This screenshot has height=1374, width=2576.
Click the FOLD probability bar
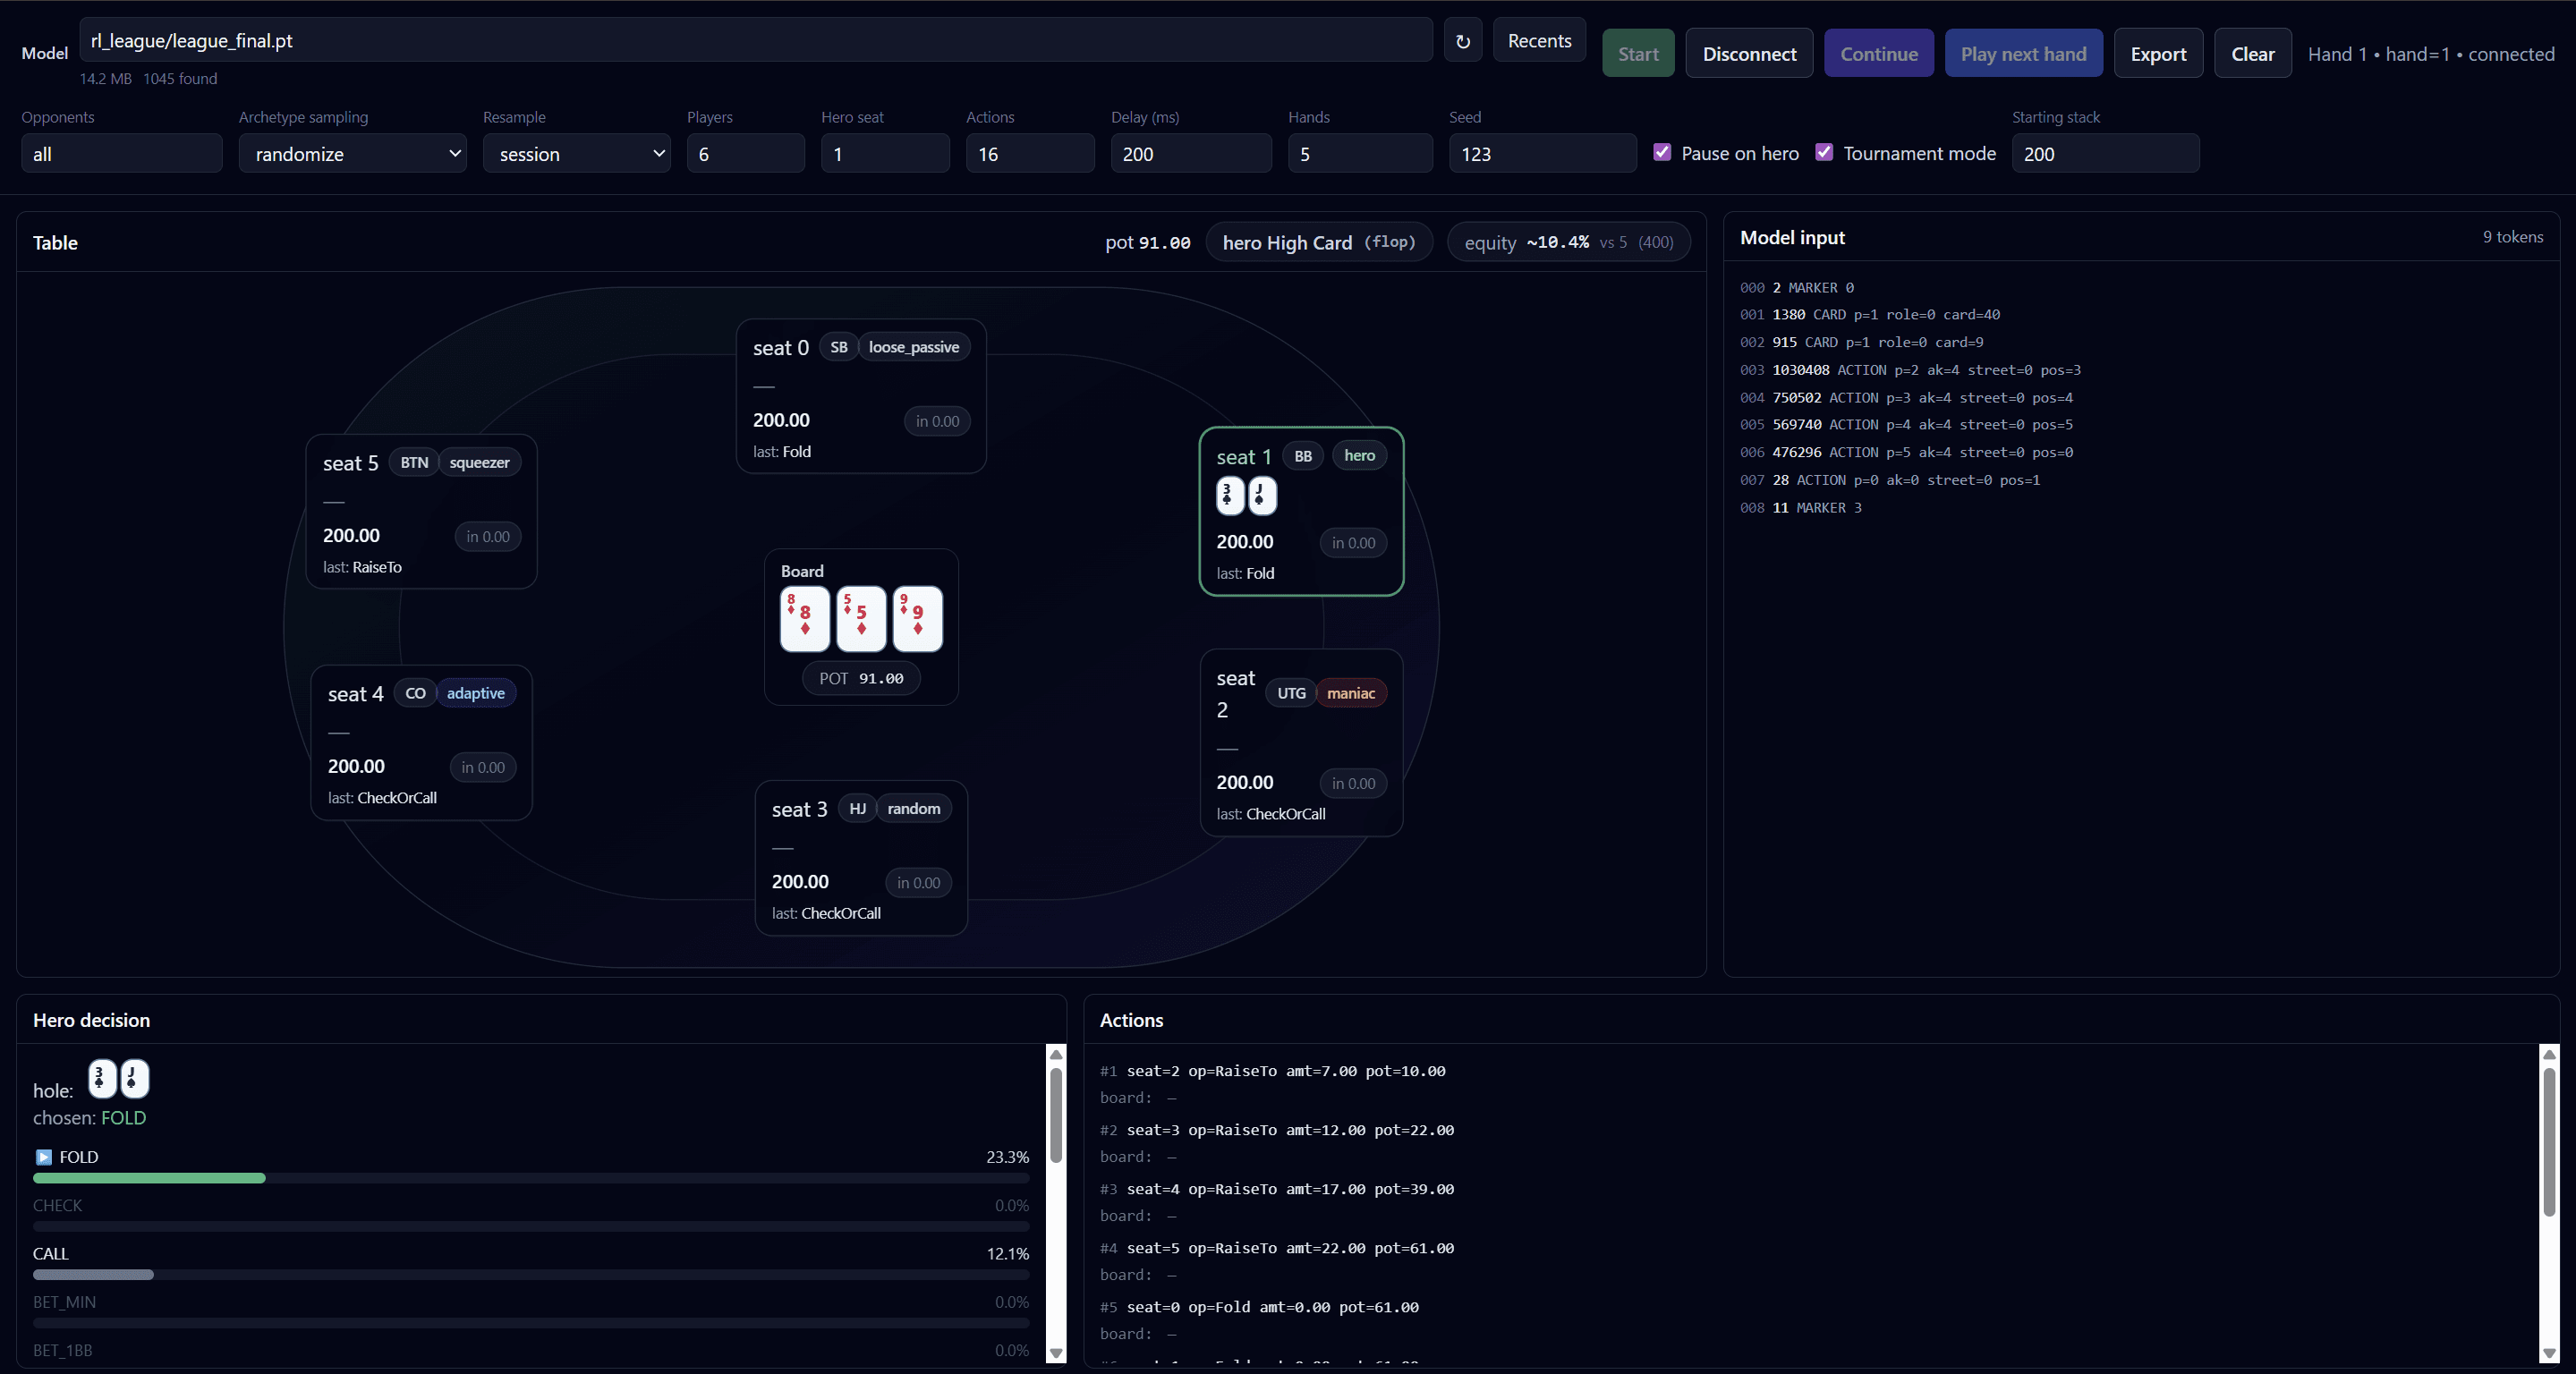(x=531, y=1178)
